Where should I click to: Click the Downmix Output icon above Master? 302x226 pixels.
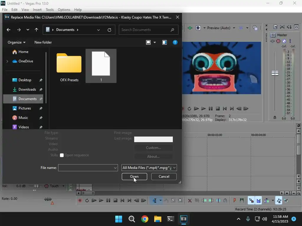(x=282, y=27)
